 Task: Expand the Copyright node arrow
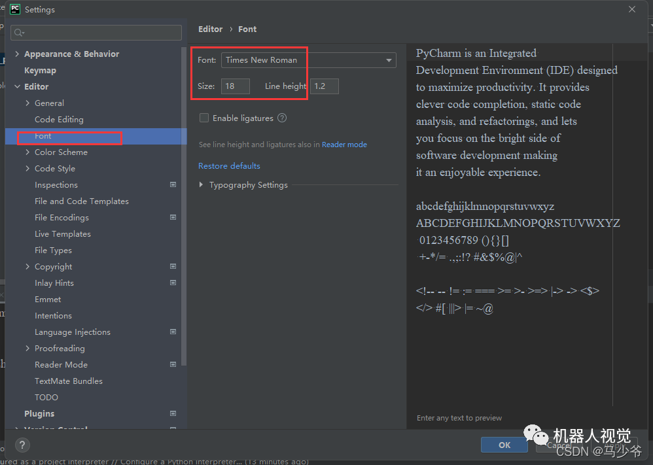(x=27, y=266)
